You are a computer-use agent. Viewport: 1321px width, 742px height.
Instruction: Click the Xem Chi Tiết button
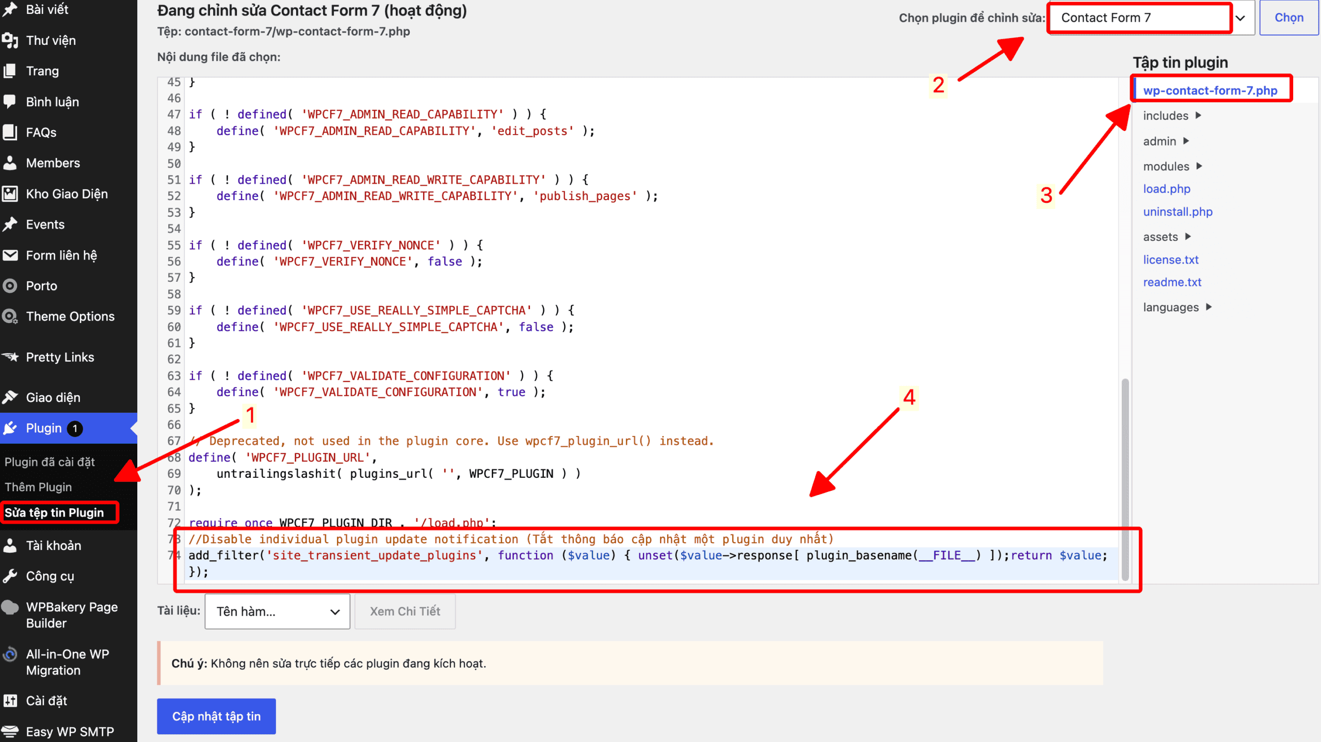click(x=405, y=611)
